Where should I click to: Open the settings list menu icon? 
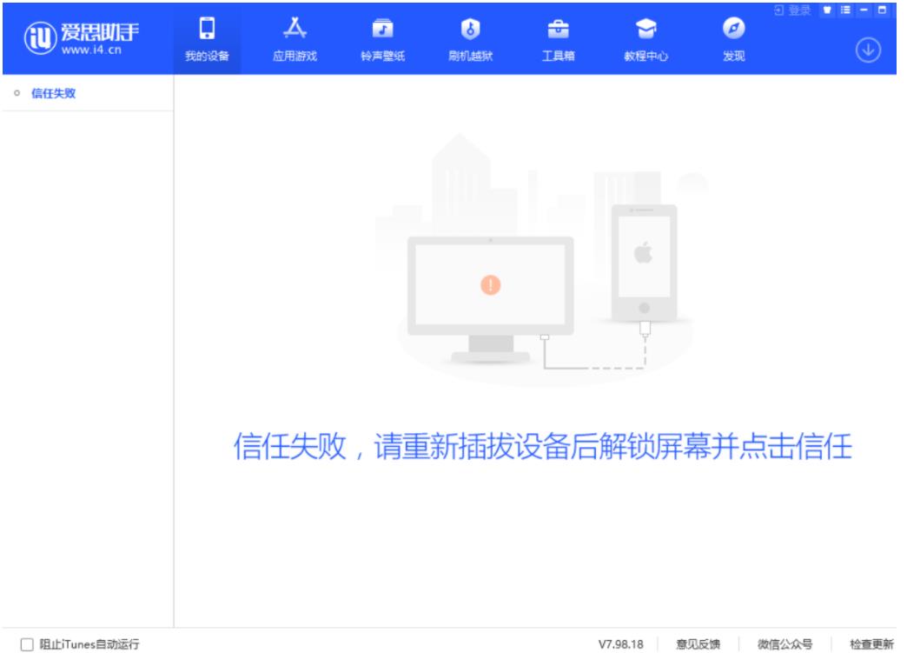(x=846, y=10)
